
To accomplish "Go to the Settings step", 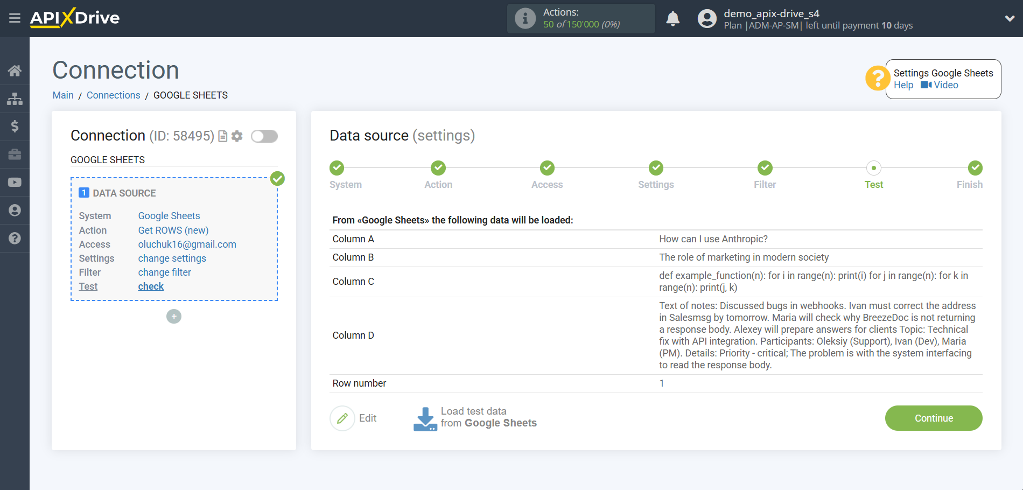I will click(x=656, y=168).
